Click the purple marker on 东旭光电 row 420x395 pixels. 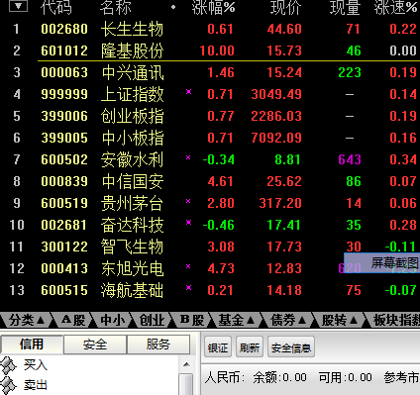[188, 266]
